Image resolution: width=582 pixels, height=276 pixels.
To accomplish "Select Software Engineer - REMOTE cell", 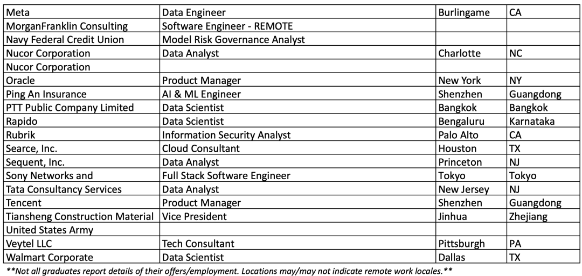I will (x=297, y=26).
